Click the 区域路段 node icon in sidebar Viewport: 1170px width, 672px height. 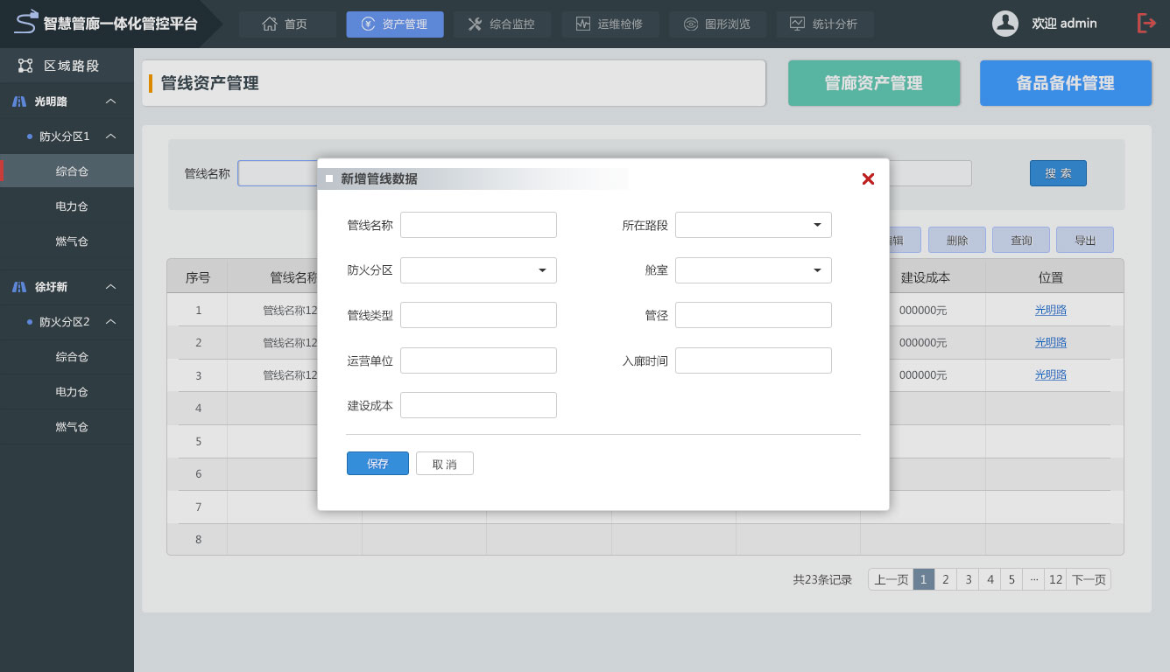(25, 66)
